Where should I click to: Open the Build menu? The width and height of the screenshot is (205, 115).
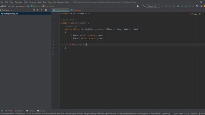(39, 2)
